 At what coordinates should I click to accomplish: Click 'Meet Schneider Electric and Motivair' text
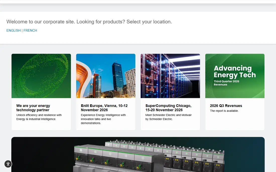coord(168,117)
